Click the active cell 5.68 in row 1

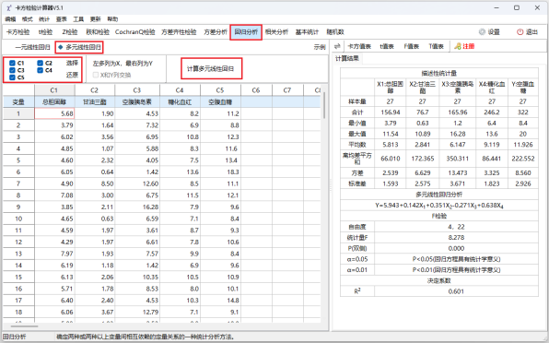[54, 113]
